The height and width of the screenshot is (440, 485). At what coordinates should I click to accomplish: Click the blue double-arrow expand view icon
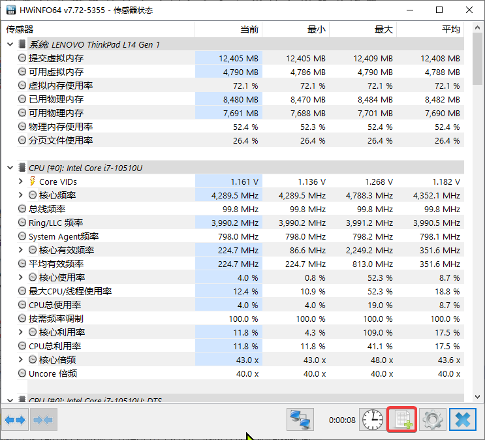point(15,419)
